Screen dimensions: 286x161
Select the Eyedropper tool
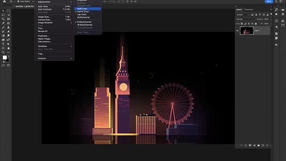click(3, 23)
